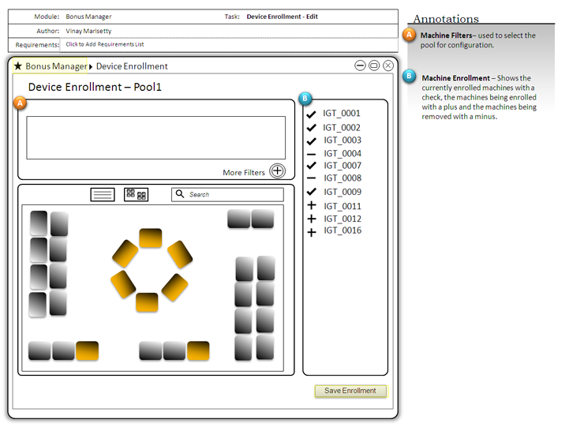Select IGT_0001 machine name

pos(342,113)
